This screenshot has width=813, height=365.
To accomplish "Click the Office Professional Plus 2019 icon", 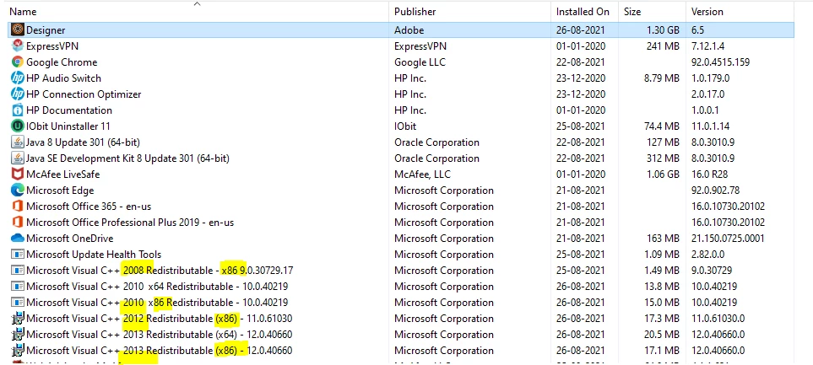I will tap(18, 223).
